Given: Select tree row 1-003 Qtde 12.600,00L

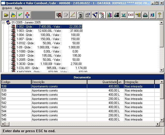Looking at the screenshot, I should pyautogui.click(x=50, y=31).
